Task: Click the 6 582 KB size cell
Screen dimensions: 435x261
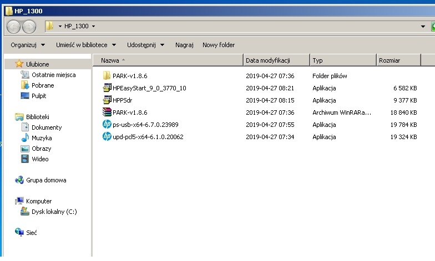Action: (x=405, y=88)
